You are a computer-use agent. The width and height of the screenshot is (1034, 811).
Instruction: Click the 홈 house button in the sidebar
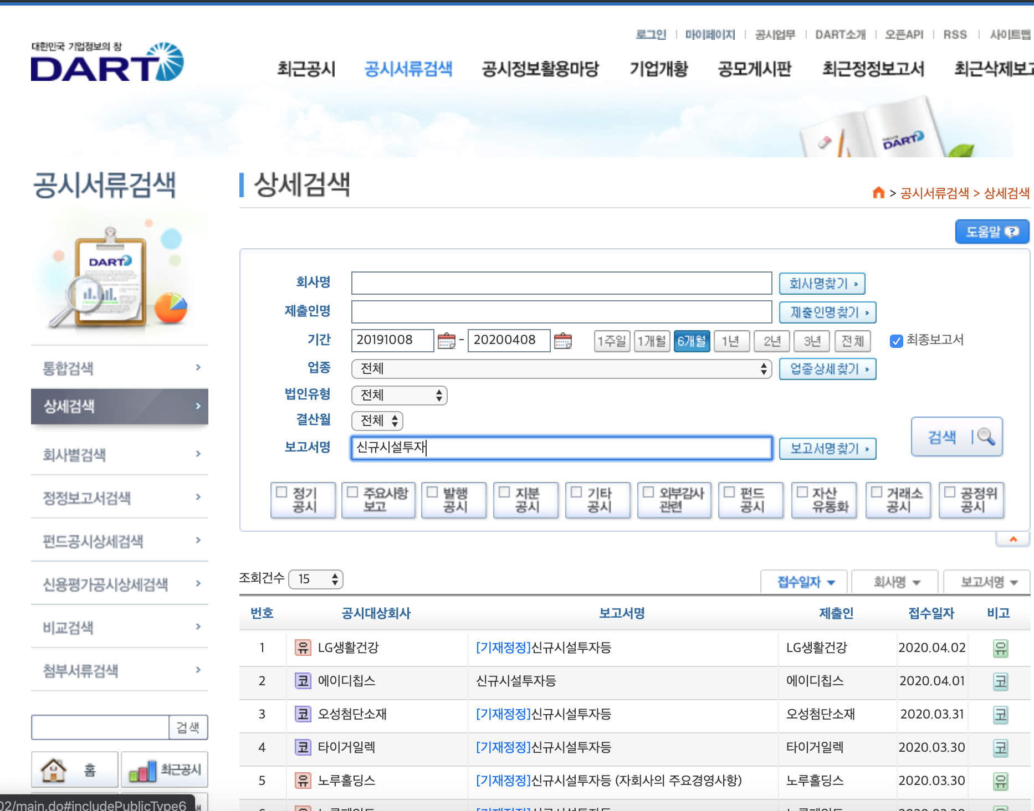(x=74, y=769)
